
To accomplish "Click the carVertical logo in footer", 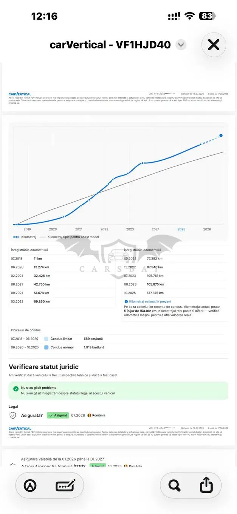I will click(x=20, y=429).
